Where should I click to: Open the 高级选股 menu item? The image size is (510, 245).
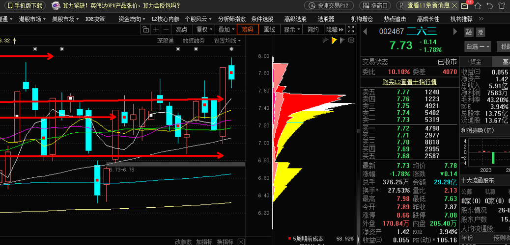(x=295, y=19)
